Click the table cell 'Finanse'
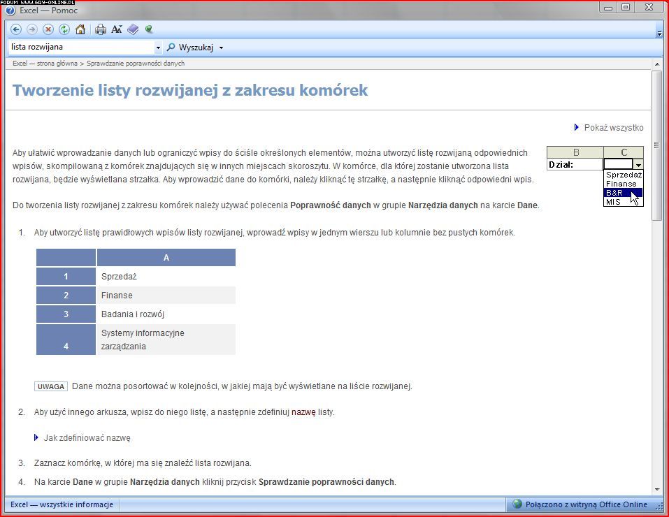Viewport: 669px width, 517px height. pyautogui.click(x=166, y=296)
